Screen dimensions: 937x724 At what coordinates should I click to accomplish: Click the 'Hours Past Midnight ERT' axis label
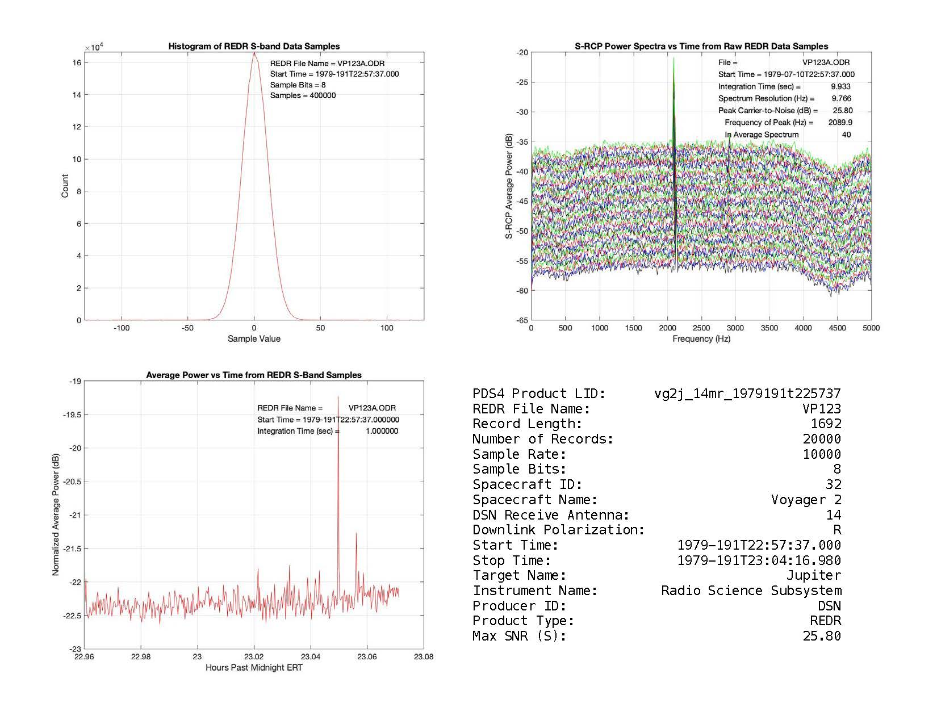[x=254, y=668]
